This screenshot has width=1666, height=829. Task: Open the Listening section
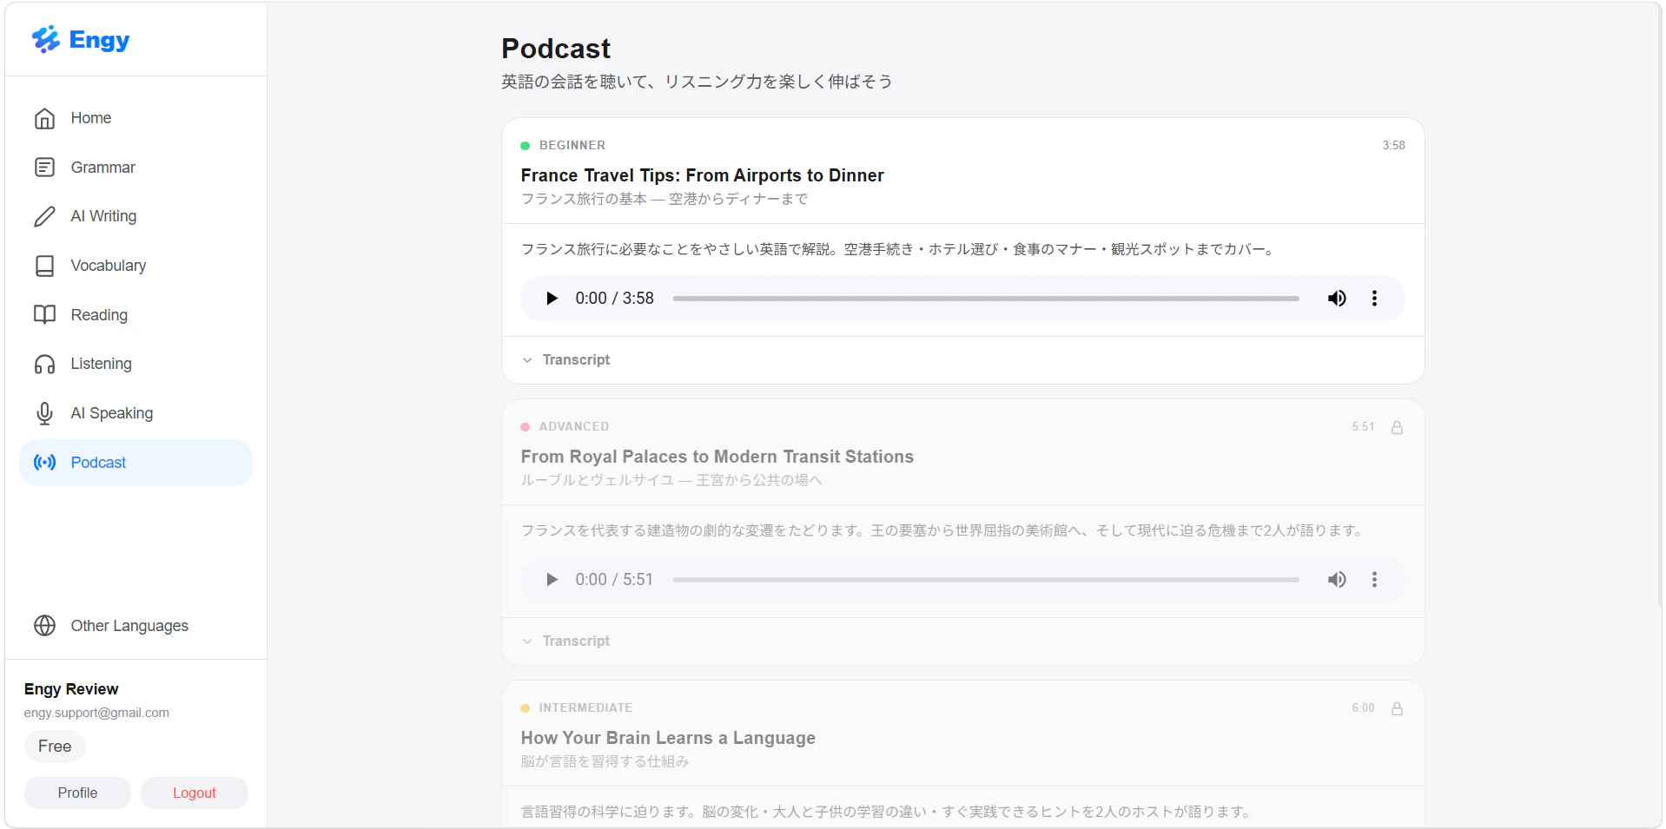point(136,364)
